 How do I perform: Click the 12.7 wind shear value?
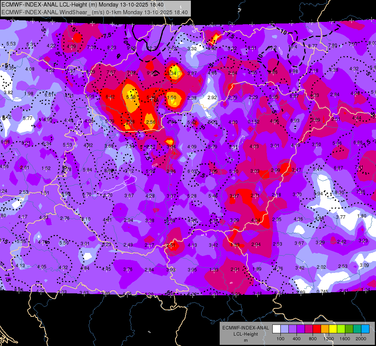click(152, 49)
